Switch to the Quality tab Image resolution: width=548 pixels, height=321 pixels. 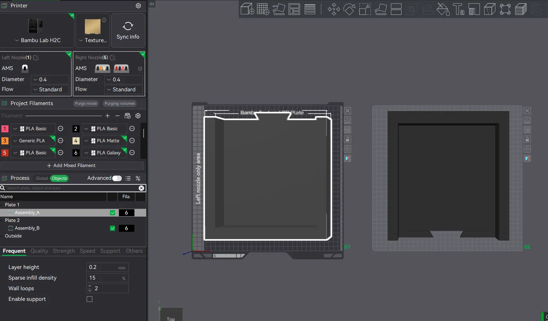pyautogui.click(x=39, y=251)
